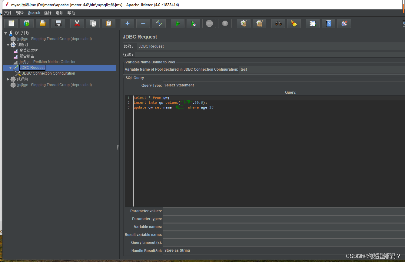Click the Toggle enable/disable icon

point(159,23)
